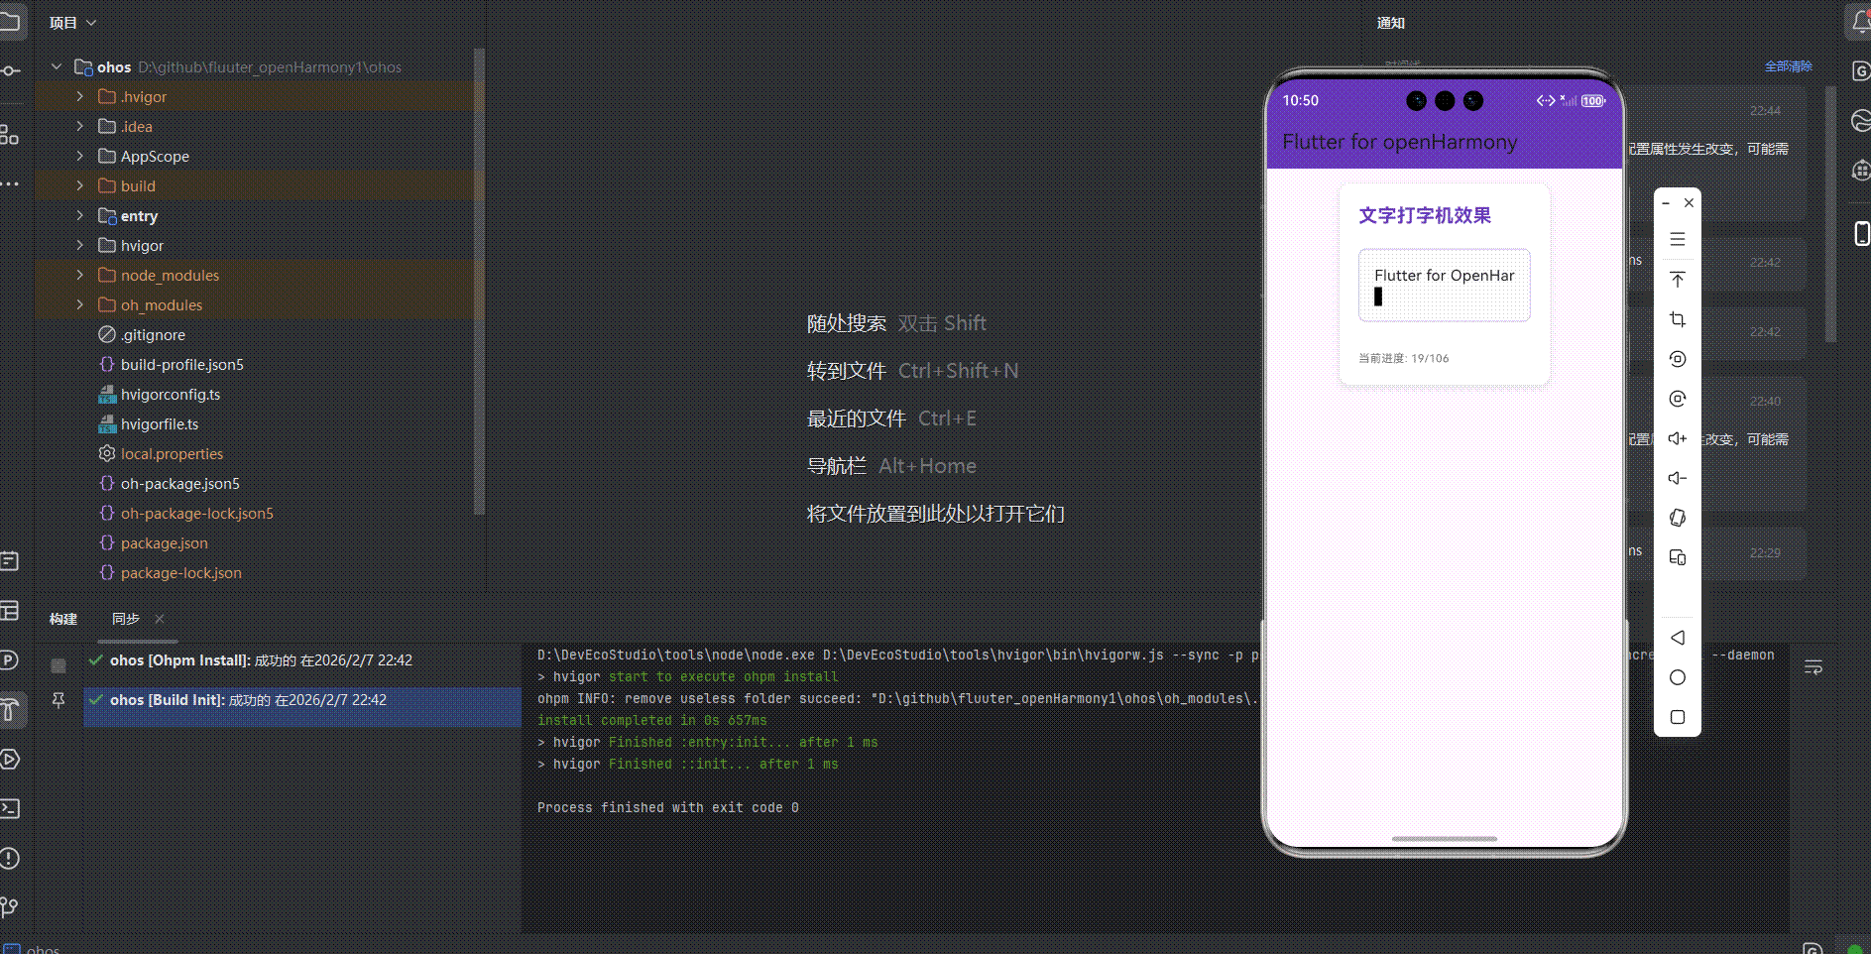The image size is (1871, 954).
Task: Decrease emulator volume icon
Action: pos(1677,478)
